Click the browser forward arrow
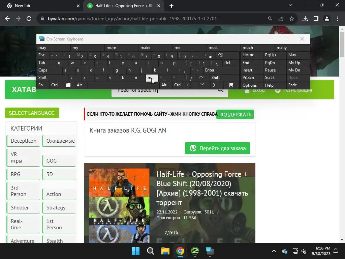The width and height of the screenshot is (345, 259). point(18,19)
